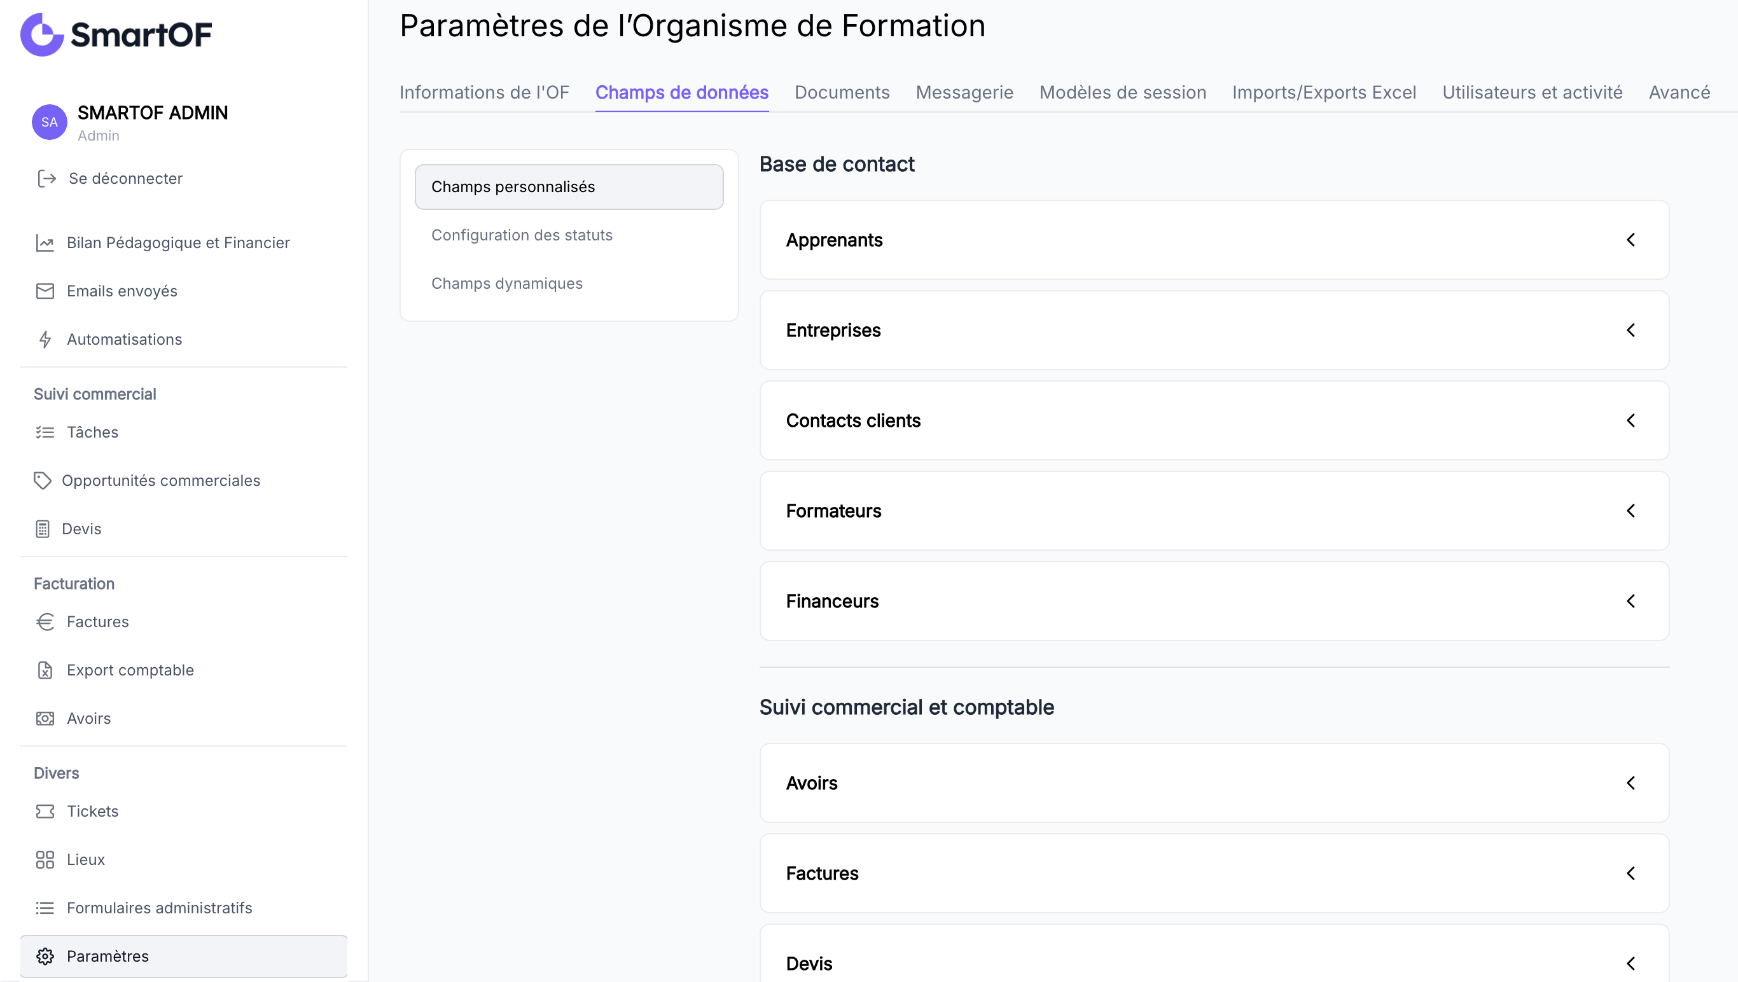1738x982 pixels.
Task: Open the Imports/Exports Excel tab
Action: (1324, 92)
